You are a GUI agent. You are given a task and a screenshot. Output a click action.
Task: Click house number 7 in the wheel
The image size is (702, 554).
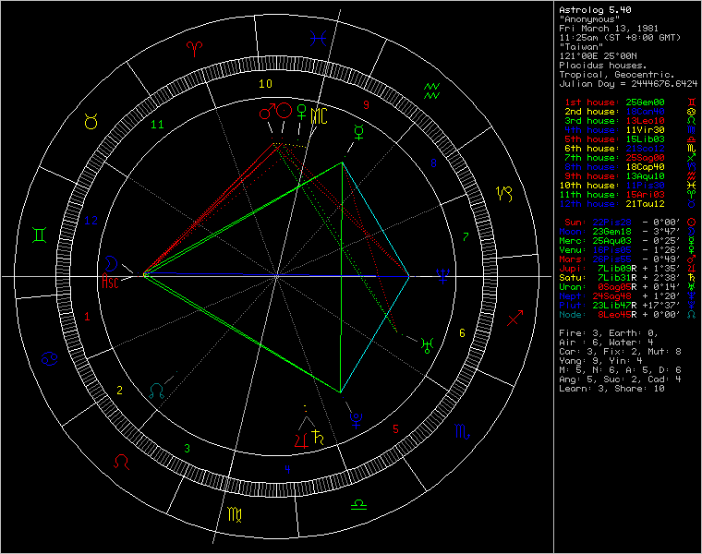point(466,236)
